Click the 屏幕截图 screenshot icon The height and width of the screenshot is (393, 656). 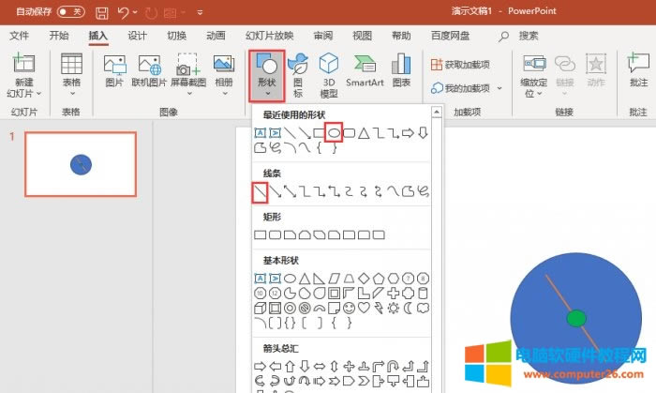(x=185, y=70)
